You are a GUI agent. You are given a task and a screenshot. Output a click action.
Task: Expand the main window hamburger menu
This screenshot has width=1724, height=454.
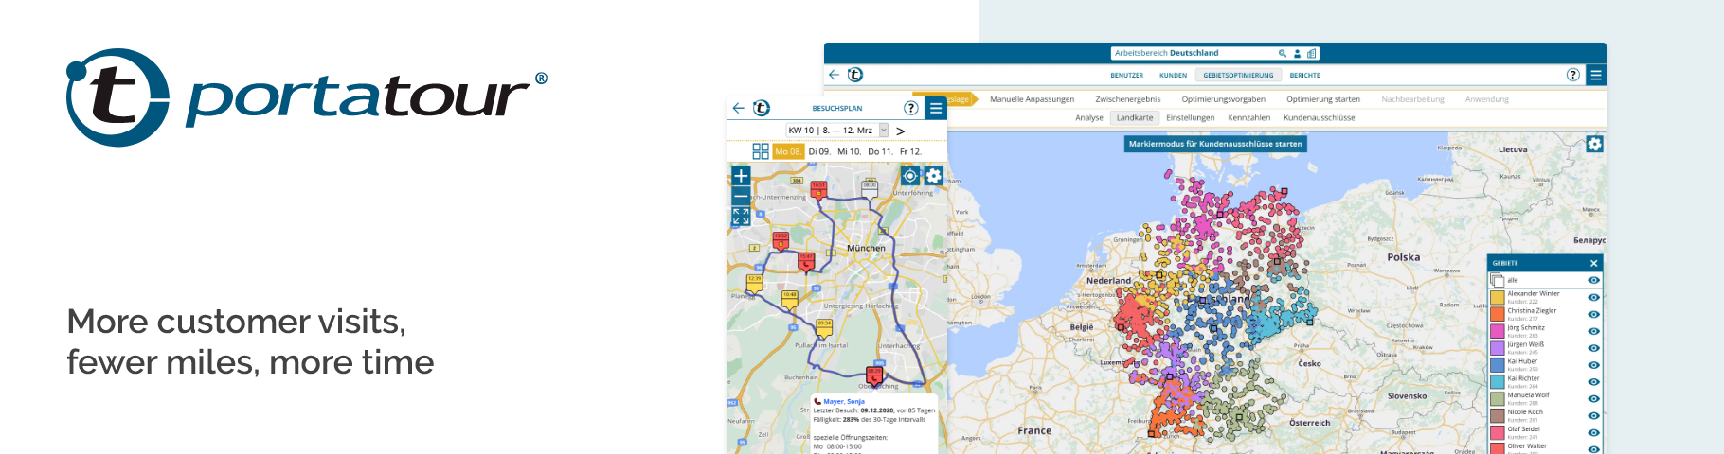1596,75
